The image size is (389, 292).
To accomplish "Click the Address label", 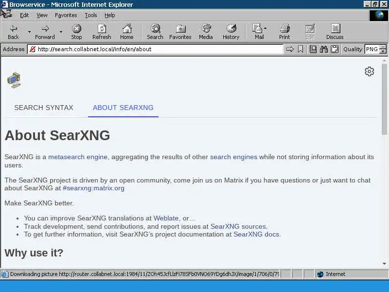I will (x=14, y=49).
